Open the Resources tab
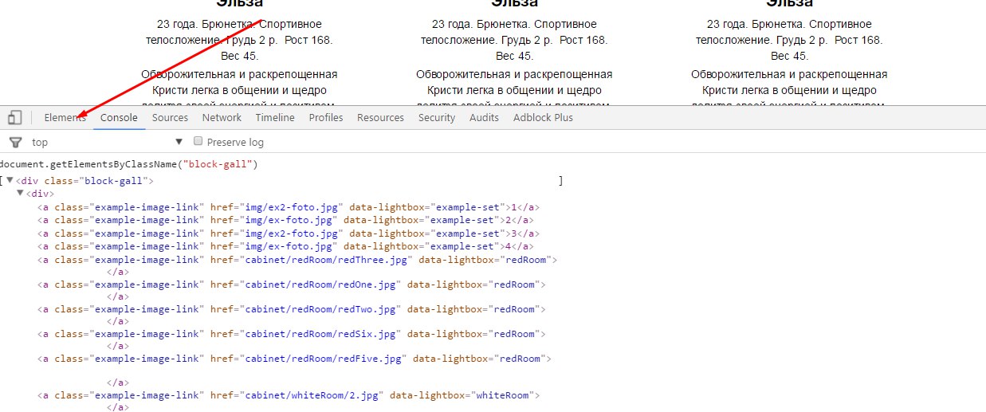Image resolution: width=986 pixels, height=412 pixels. tap(380, 117)
